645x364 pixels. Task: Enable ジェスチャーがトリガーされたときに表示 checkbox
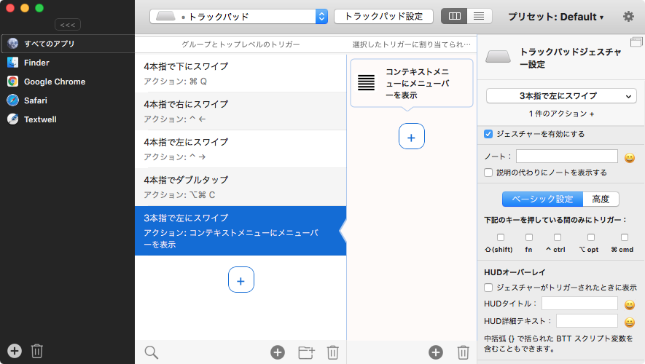488,288
